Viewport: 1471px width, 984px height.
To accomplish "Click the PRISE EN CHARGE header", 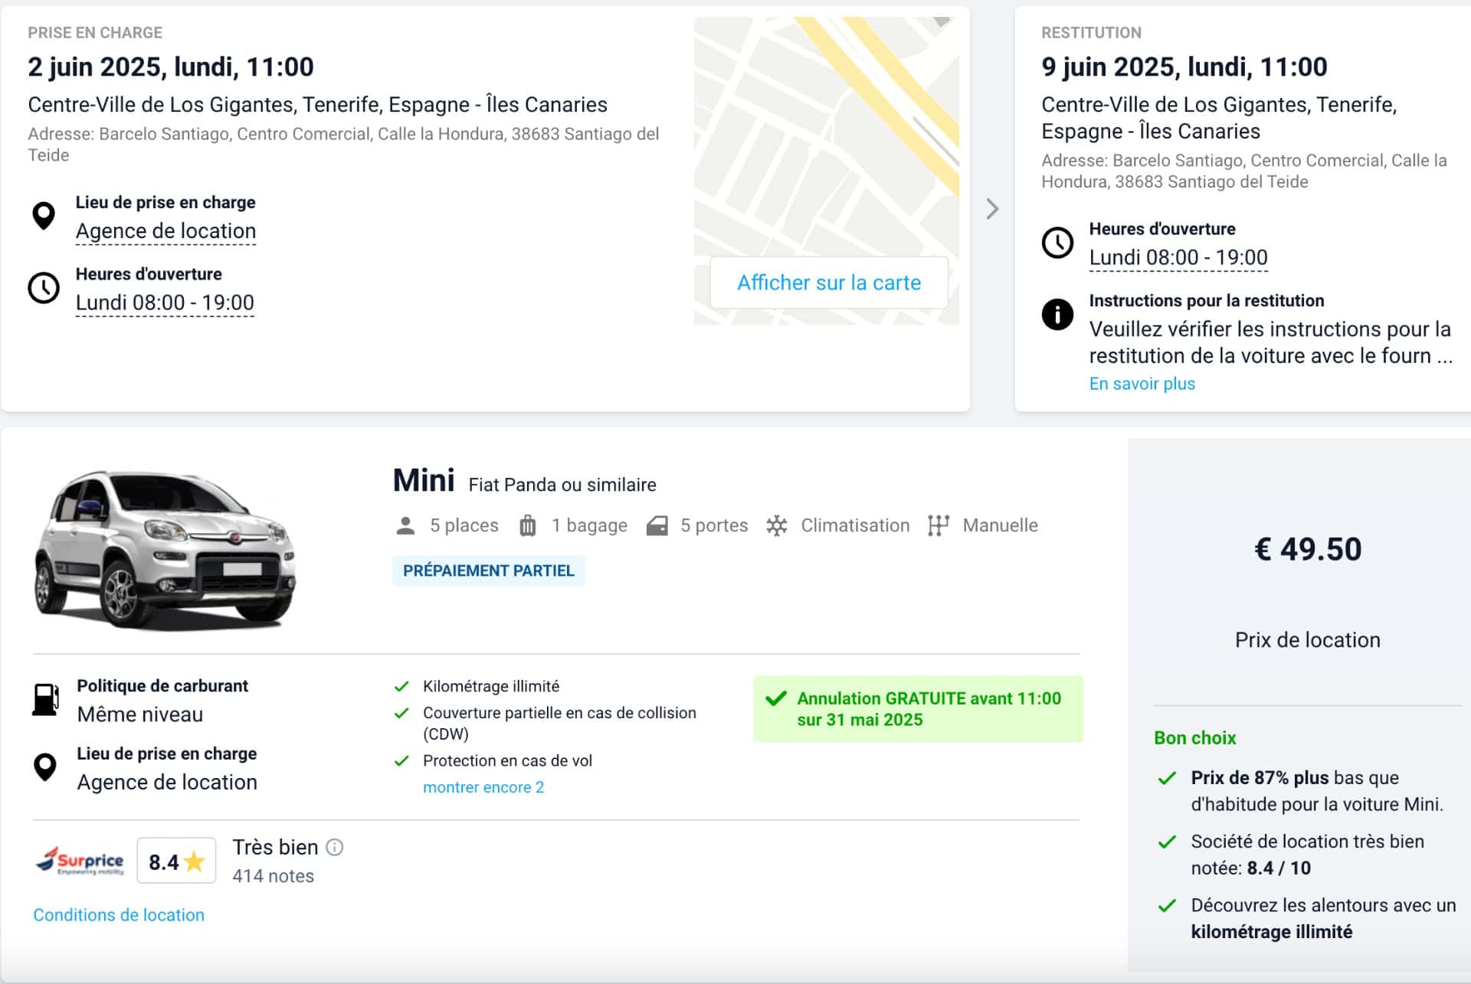I will tap(95, 33).
